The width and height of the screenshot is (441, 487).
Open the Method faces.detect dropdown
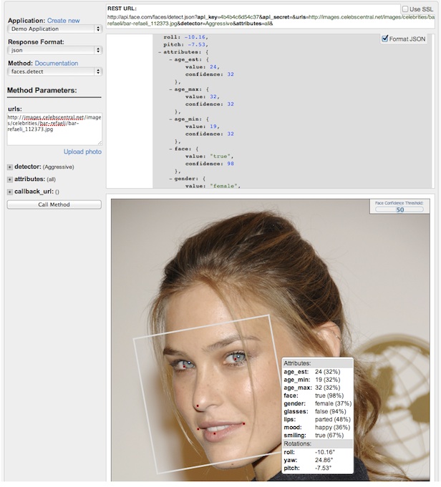point(54,72)
